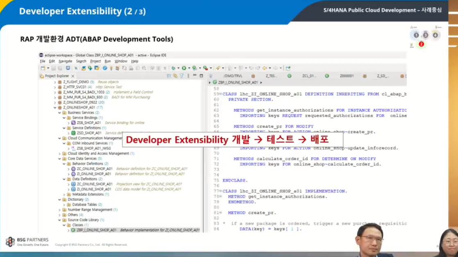Toggle Link with Editor in Project Explorer

point(175,76)
